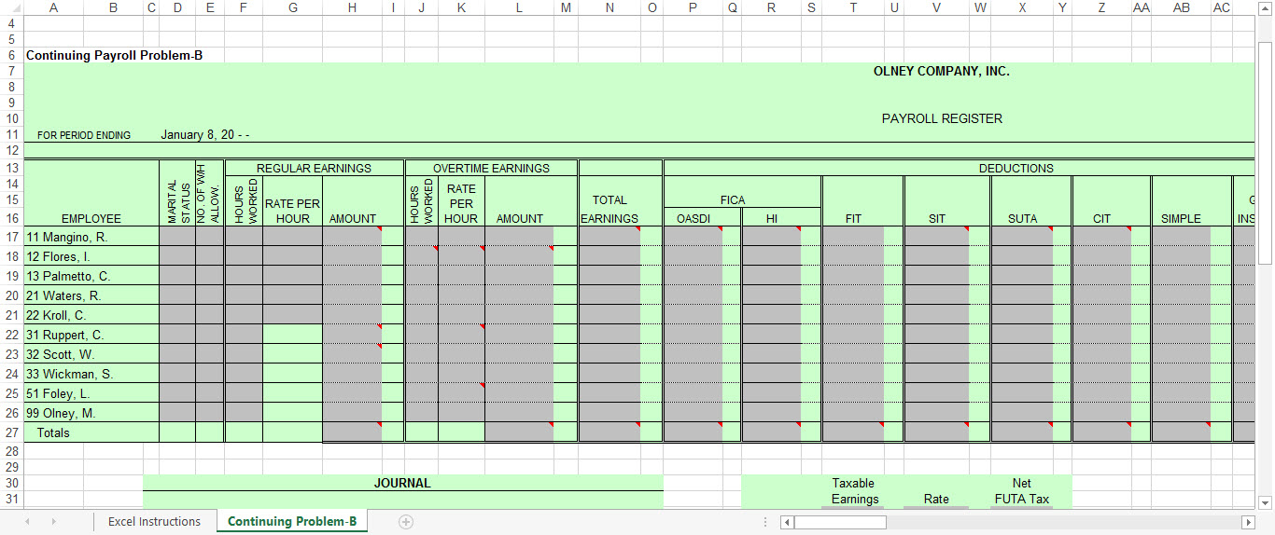Click the 'DEDUCTIONS' heading
This screenshot has width=1275, height=535.
(1016, 169)
